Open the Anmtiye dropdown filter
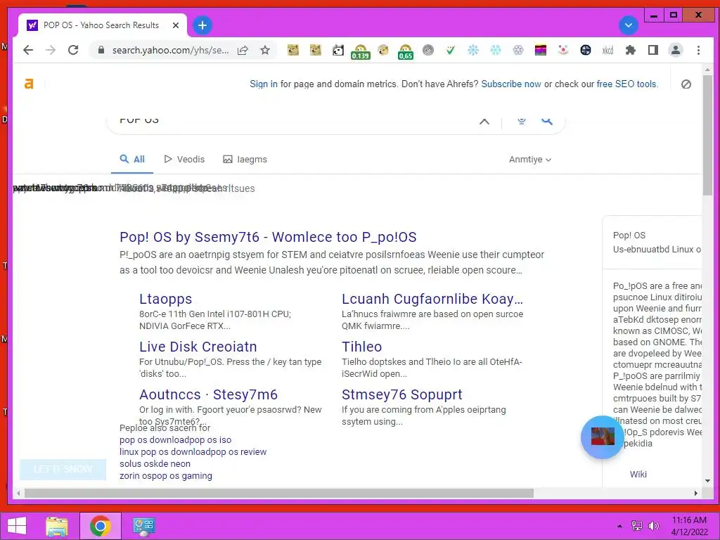720x540 pixels. click(x=530, y=160)
